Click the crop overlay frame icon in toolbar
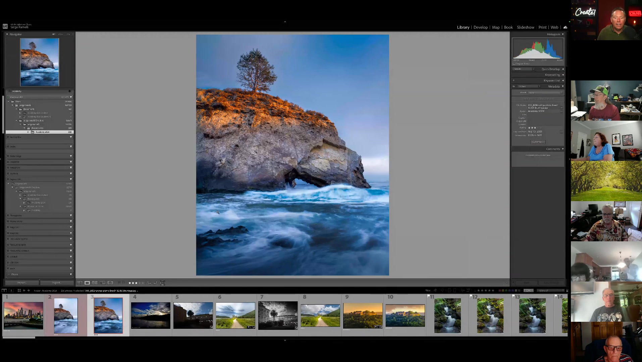The width and height of the screenshot is (642, 362). click(x=163, y=283)
